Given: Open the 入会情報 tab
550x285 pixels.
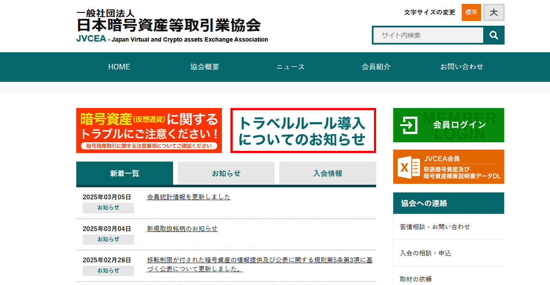Looking at the screenshot, I should pos(327,173).
